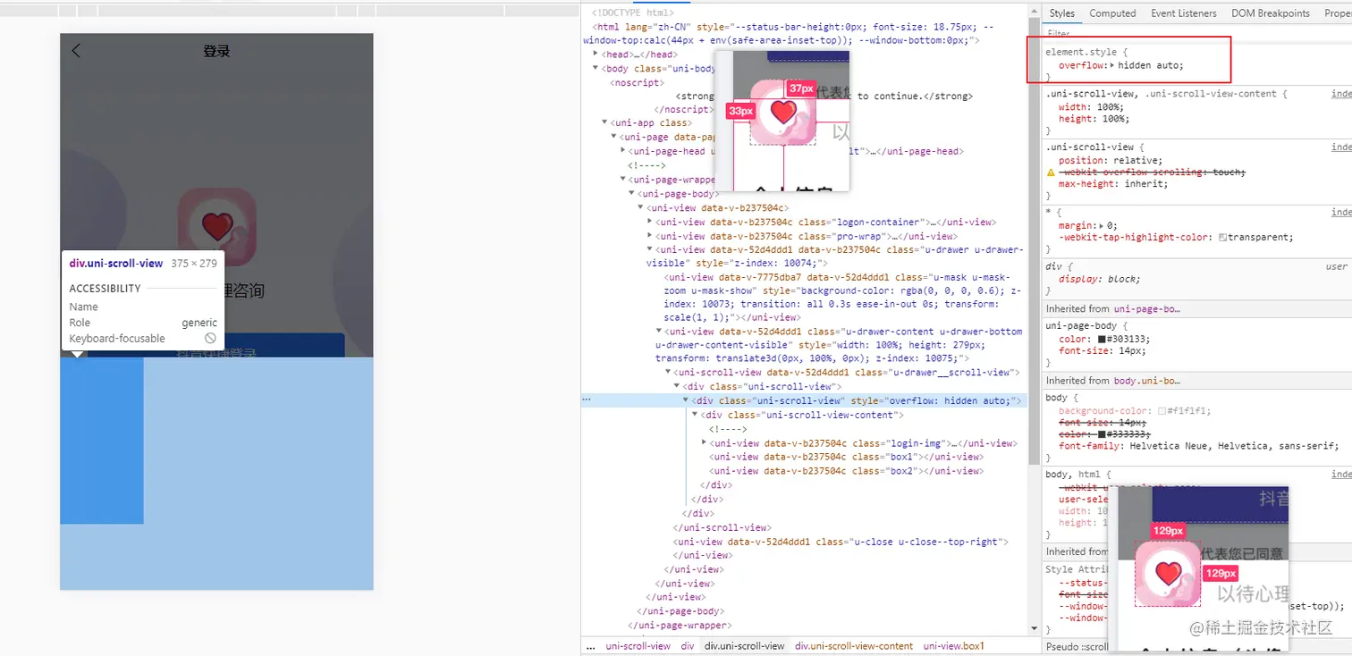Expand the login-img uni-view

coord(704,443)
